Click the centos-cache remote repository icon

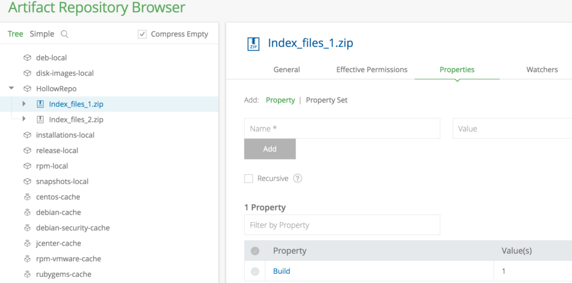point(27,197)
